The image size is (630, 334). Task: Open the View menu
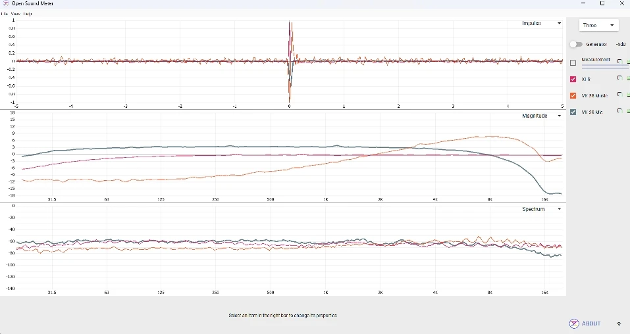point(16,14)
